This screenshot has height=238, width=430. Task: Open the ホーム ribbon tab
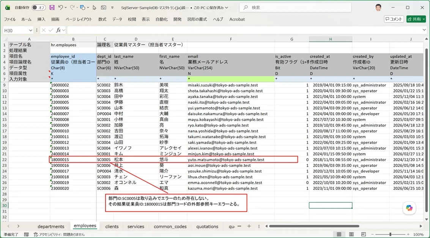pos(26,19)
